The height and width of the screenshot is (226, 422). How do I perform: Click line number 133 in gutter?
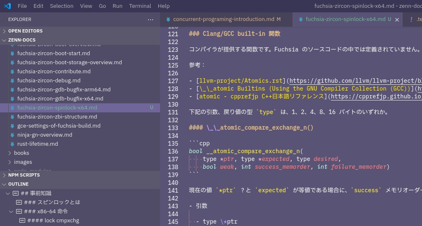tap(173, 128)
